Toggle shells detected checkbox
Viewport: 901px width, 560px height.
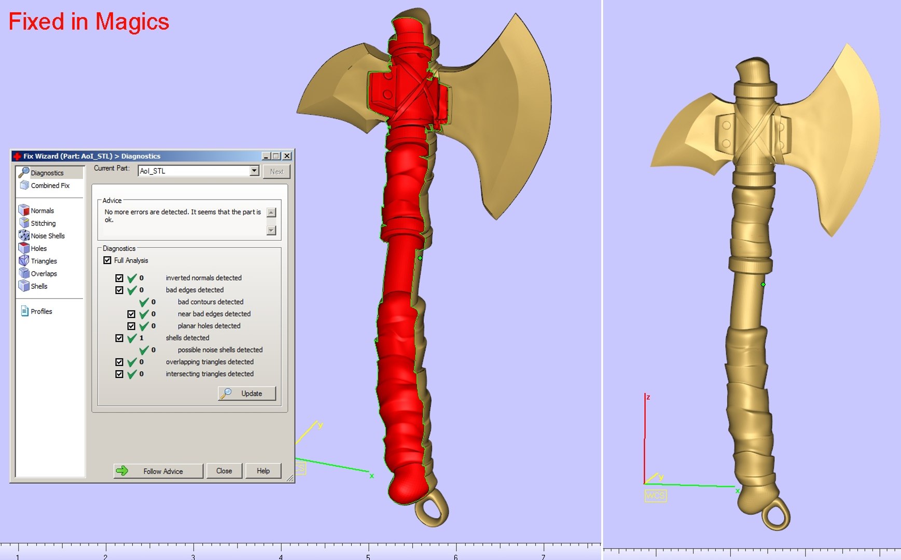(119, 338)
